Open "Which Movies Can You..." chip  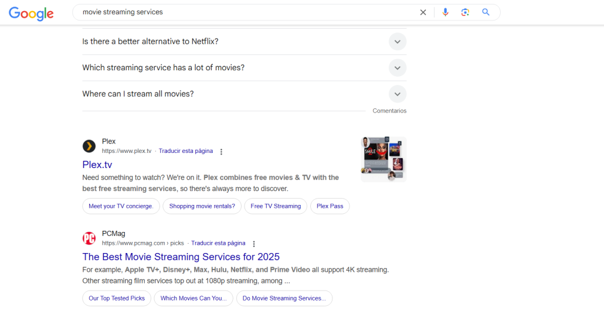click(x=194, y=298)
